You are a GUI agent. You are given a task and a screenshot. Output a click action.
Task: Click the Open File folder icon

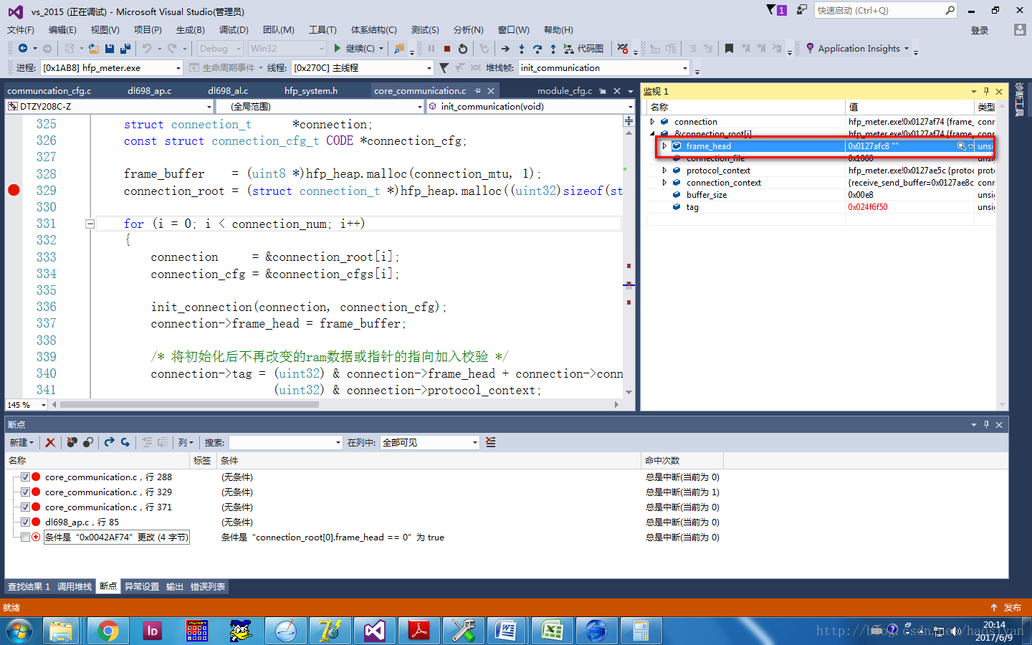click(x=93, y=48)
